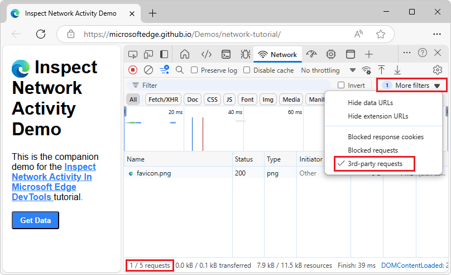
Task: Select Blocked response cookies option
Action: pos(386,137)
